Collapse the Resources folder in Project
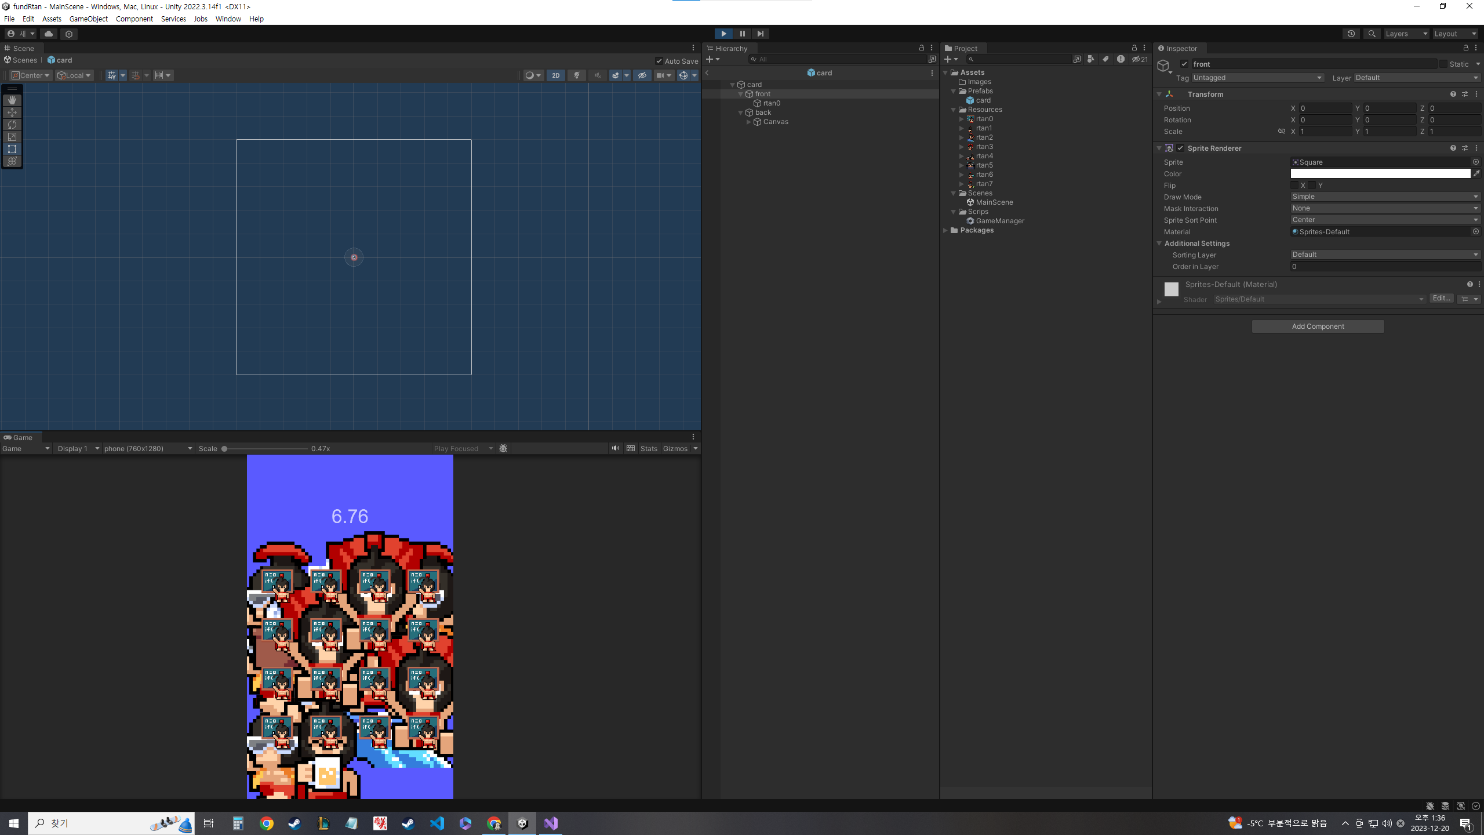Screen dimensions: 1484x835 [954, 110]
